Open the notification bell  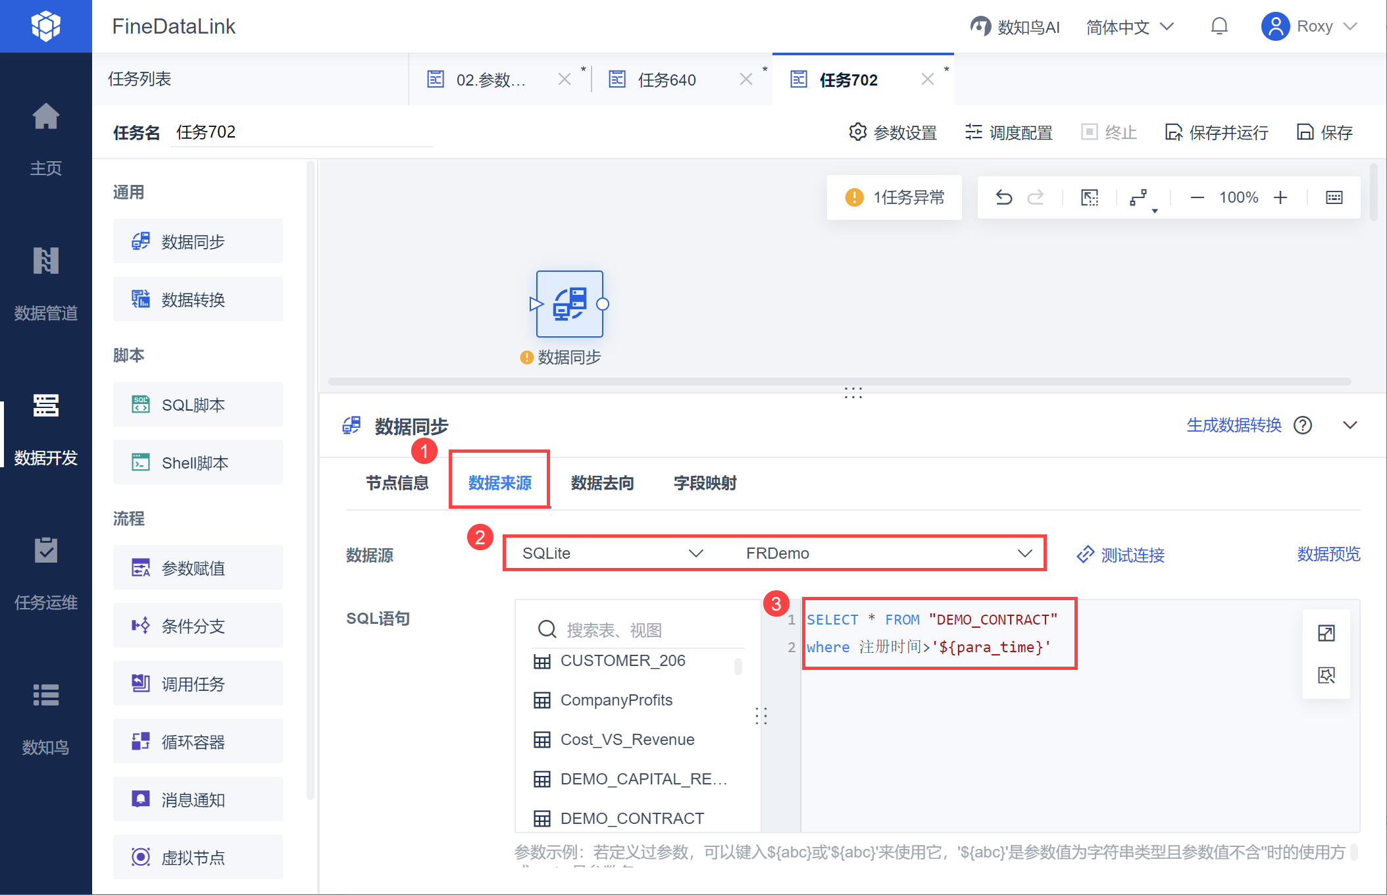click(1219, 26)
